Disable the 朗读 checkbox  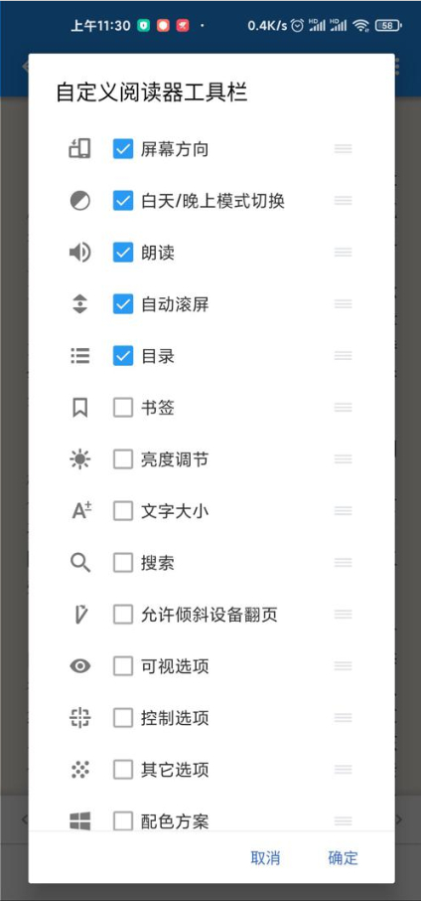click(x=123, y=253)
